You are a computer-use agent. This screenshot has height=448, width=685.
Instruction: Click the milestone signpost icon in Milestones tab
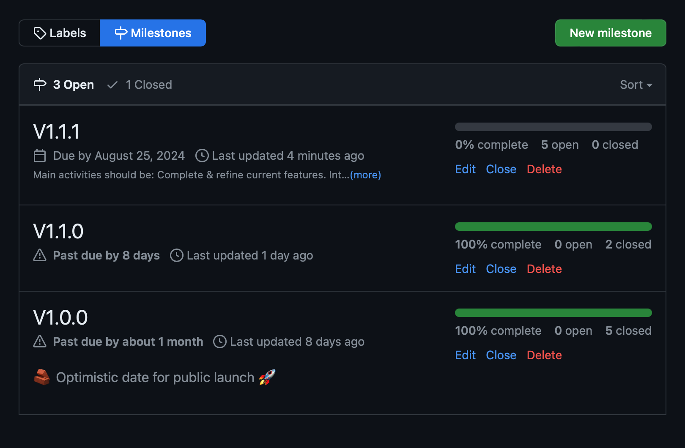[x=121, y=33]
